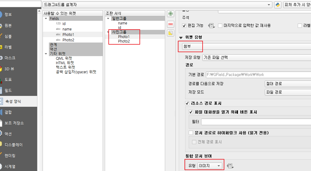Toggle the 편집 가능 checkbox
The image size is (311, 171).
184,26
